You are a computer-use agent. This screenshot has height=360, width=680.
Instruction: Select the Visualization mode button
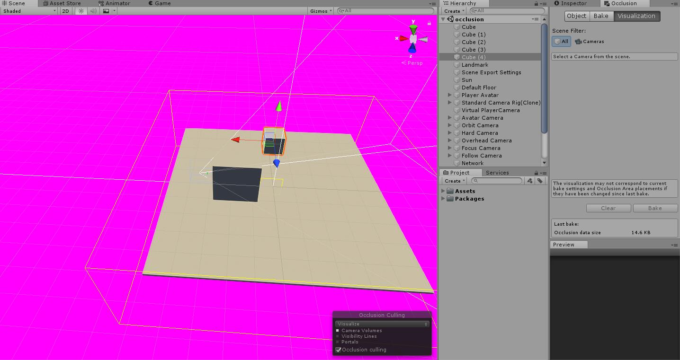pos(636,16)
